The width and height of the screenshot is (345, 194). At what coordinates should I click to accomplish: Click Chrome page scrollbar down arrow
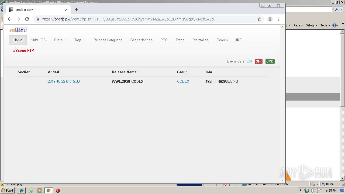pos(282,180)
